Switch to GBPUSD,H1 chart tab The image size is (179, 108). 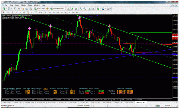7,102
